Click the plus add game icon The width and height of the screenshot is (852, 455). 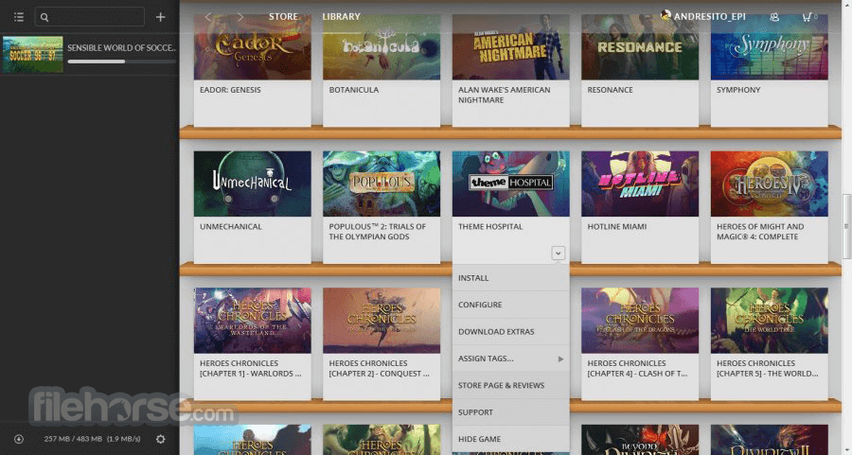[x=160, y=17]
